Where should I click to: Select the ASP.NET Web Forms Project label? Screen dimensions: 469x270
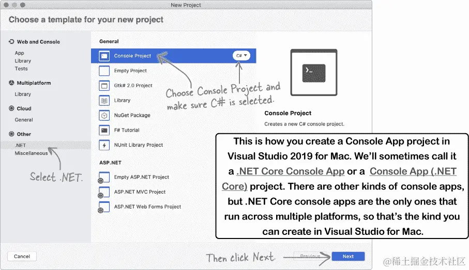[x=147, y=207]
